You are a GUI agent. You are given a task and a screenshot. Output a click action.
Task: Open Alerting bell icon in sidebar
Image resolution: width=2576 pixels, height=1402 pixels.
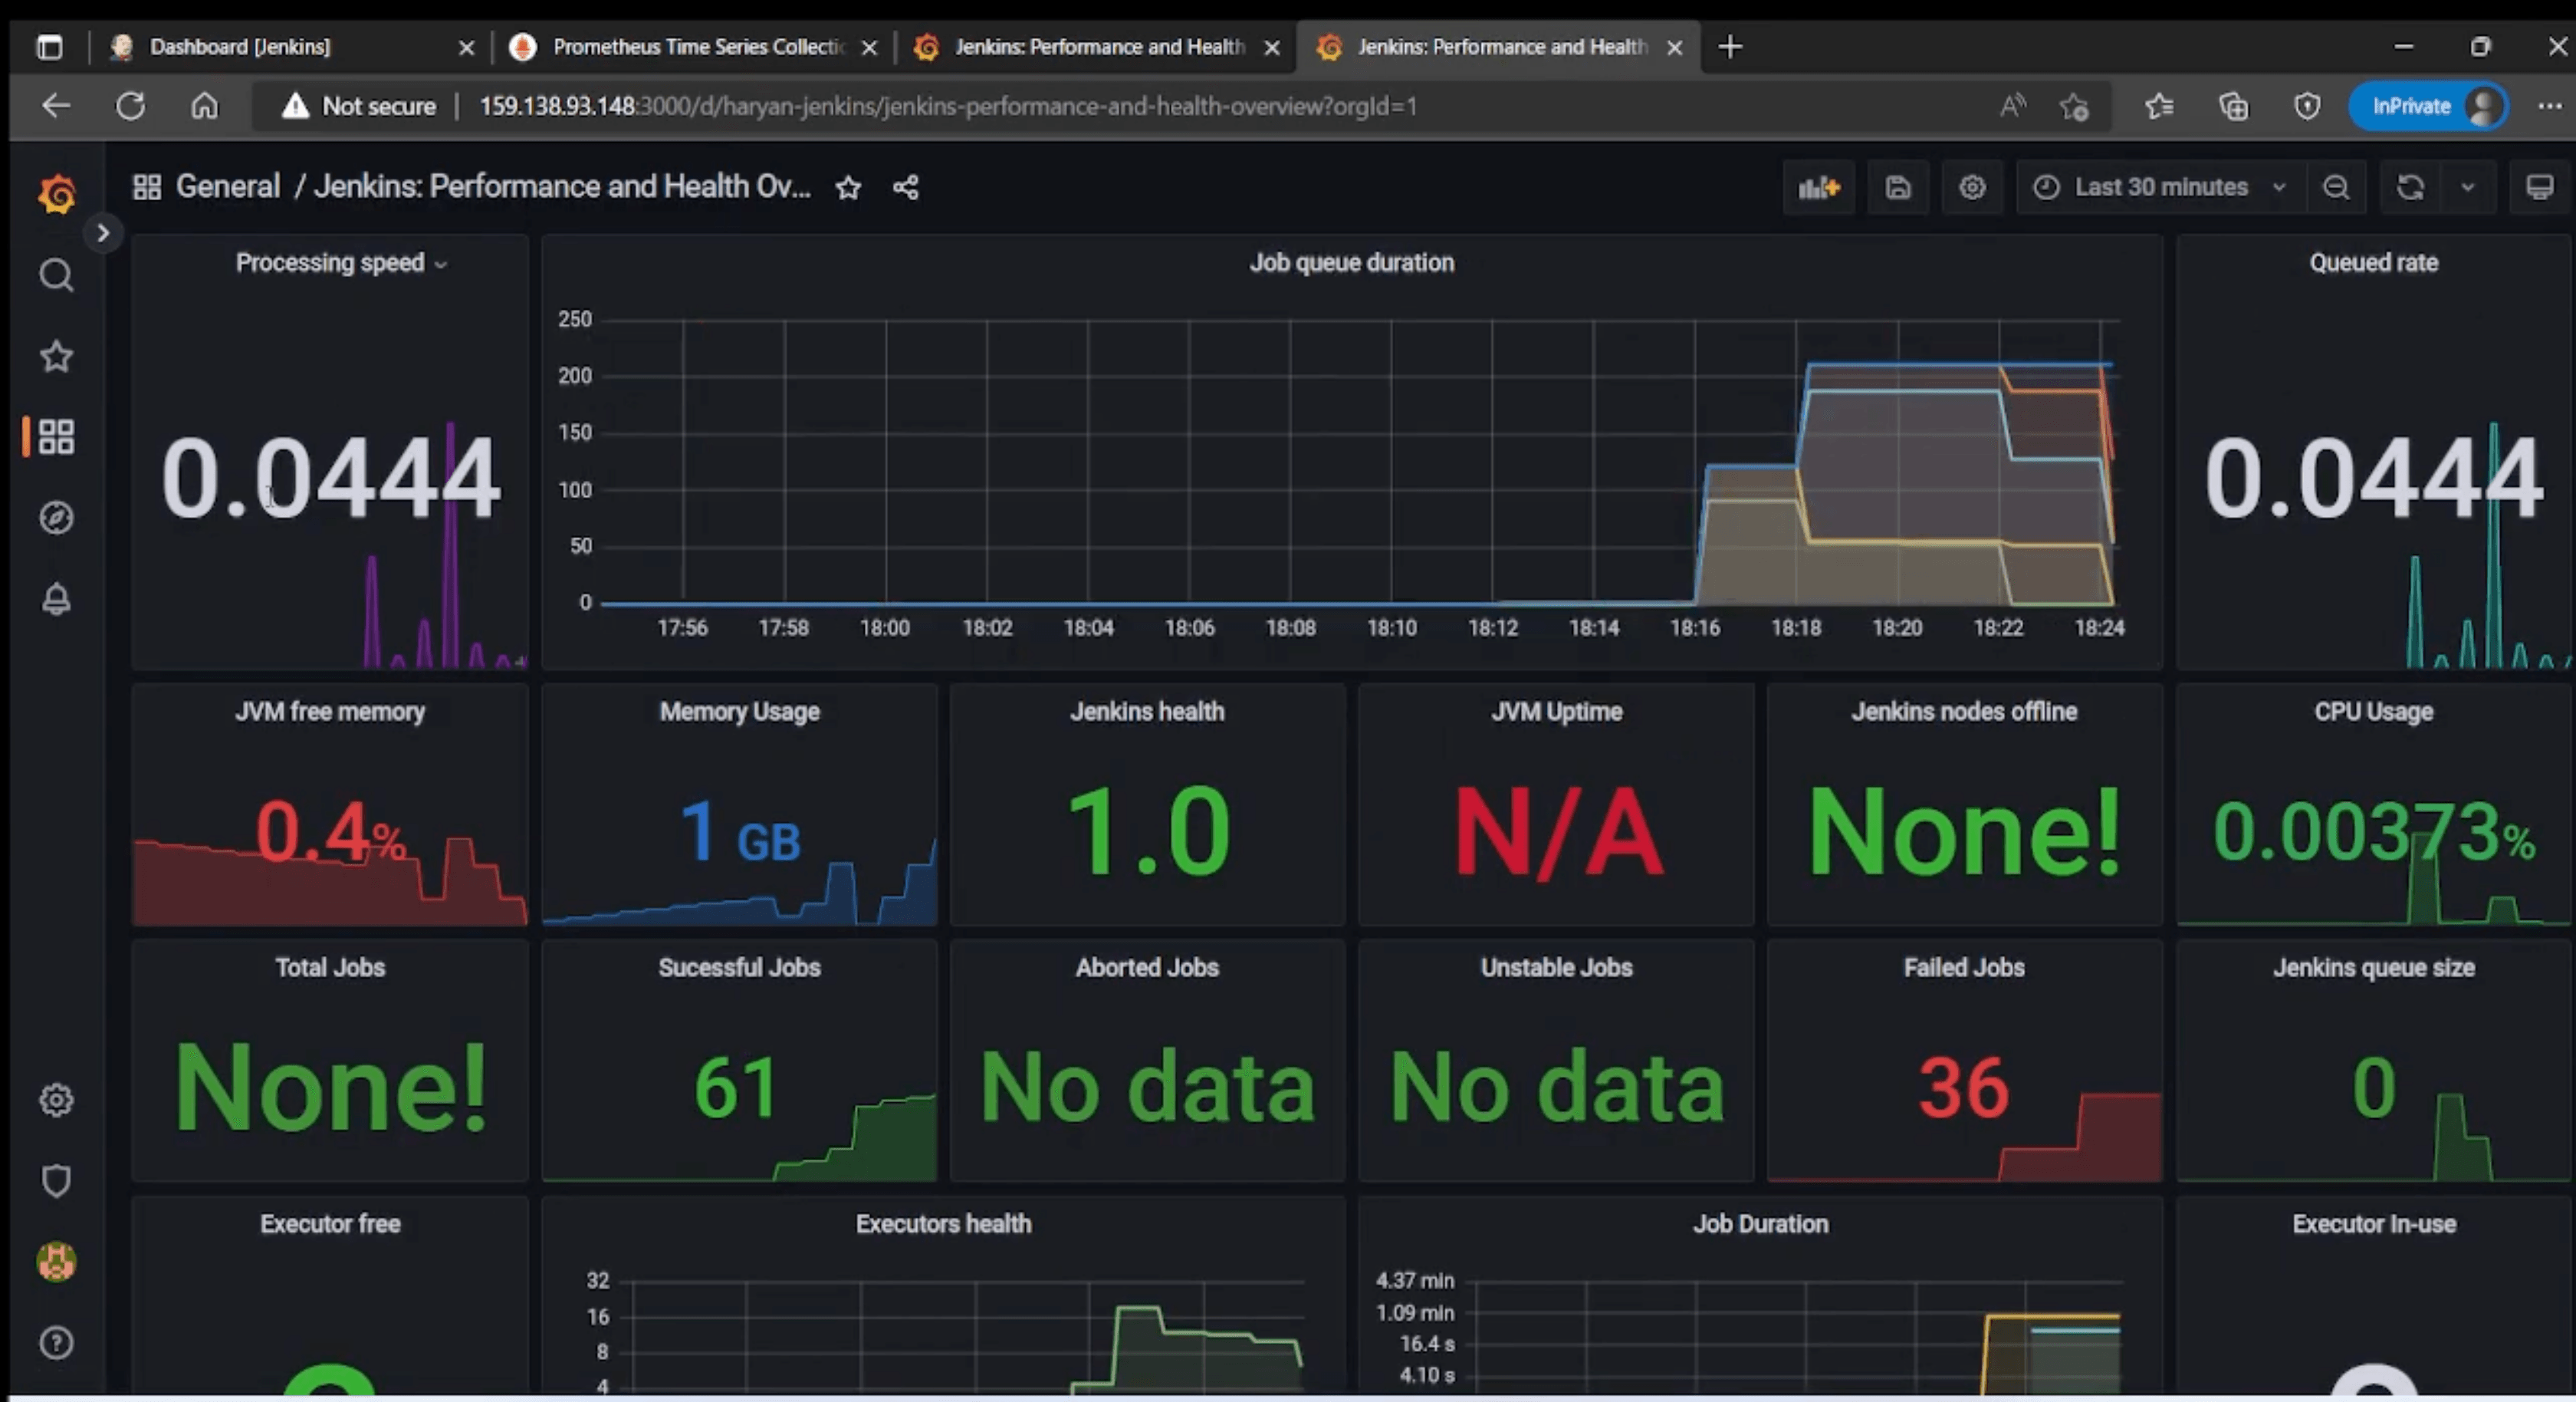tap(56, 598)
